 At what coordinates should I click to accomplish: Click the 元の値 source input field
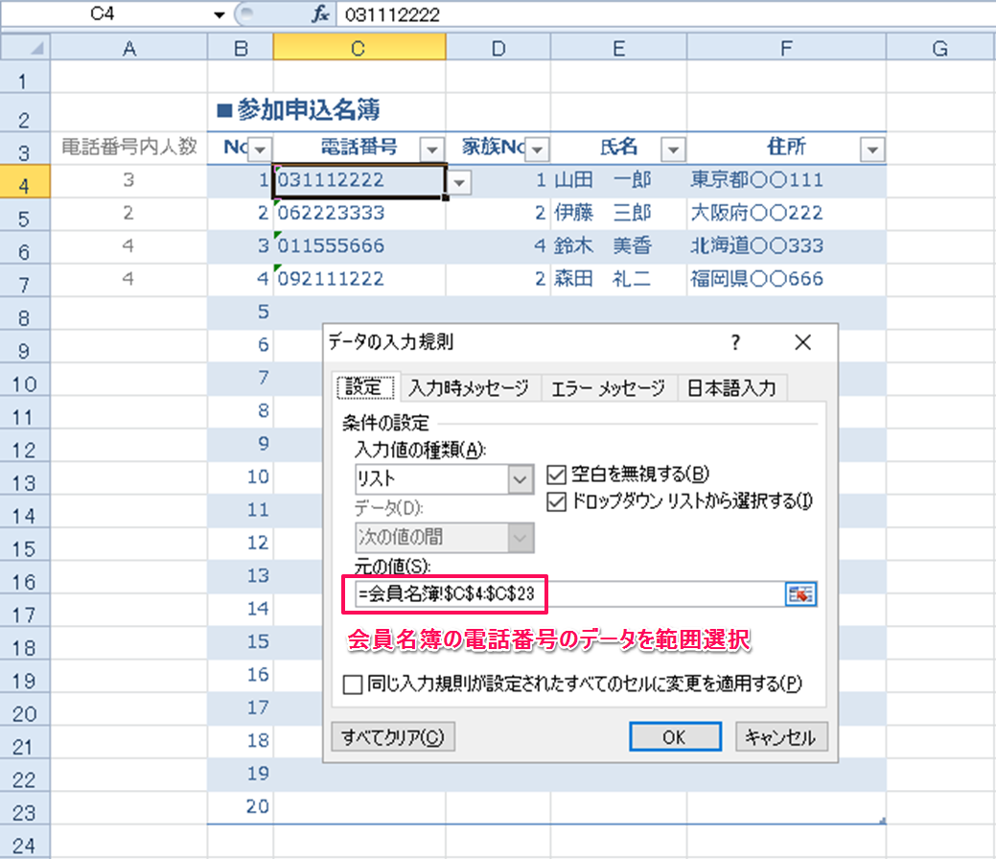(x=566, y=594)
